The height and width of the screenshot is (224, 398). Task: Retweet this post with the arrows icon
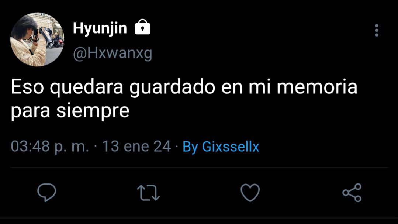tap(148, 193)
